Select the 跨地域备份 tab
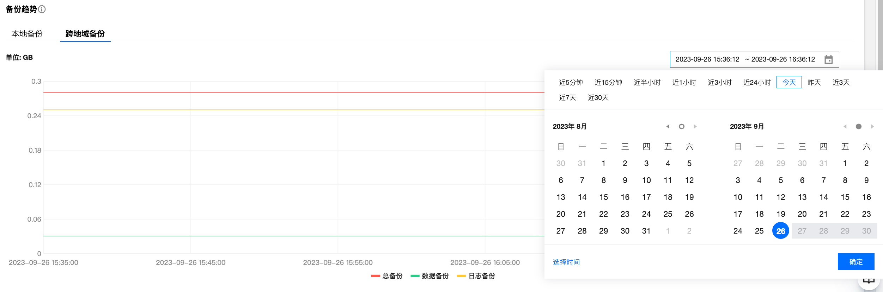 coord(85,34)
